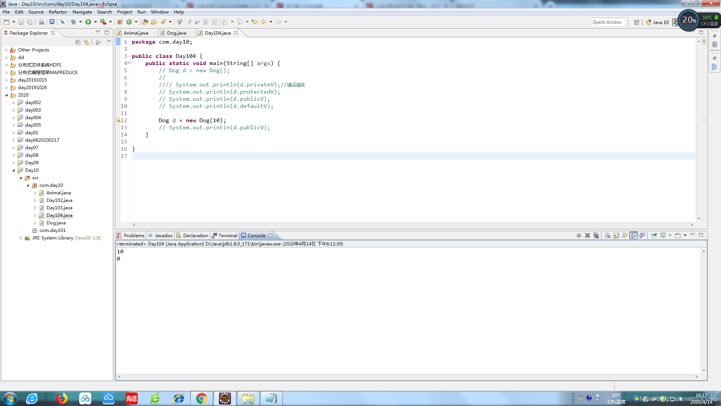Click the Save All toolbar icon
The width and height of the screenshot is (721, 406).
click(x=30, y=22)
